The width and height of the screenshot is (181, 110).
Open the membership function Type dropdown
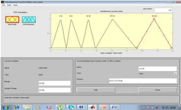(x=158, y=74)
